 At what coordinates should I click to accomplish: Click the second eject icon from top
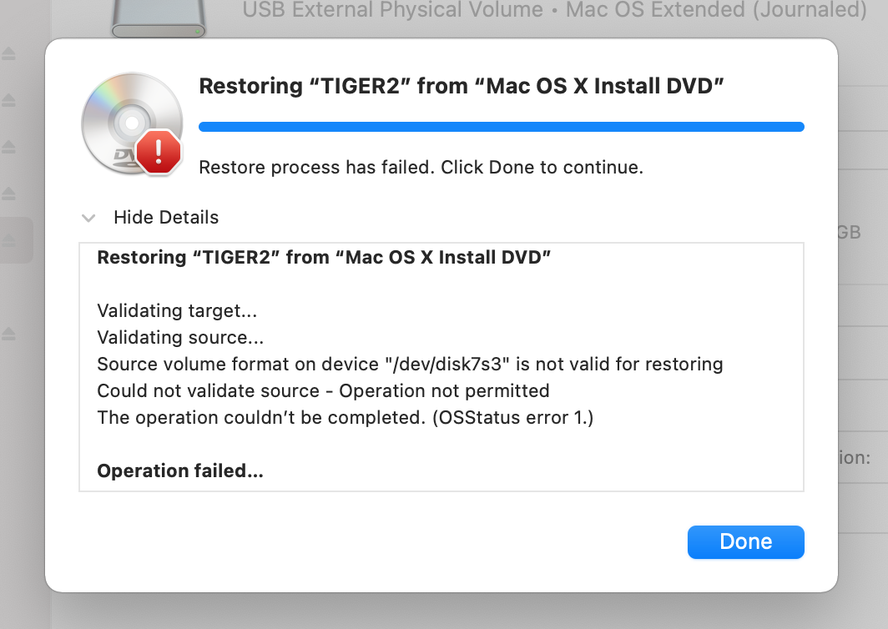coord(8,100)
